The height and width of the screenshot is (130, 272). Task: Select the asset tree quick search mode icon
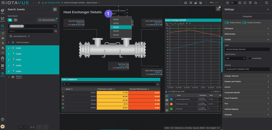point(10,20)
